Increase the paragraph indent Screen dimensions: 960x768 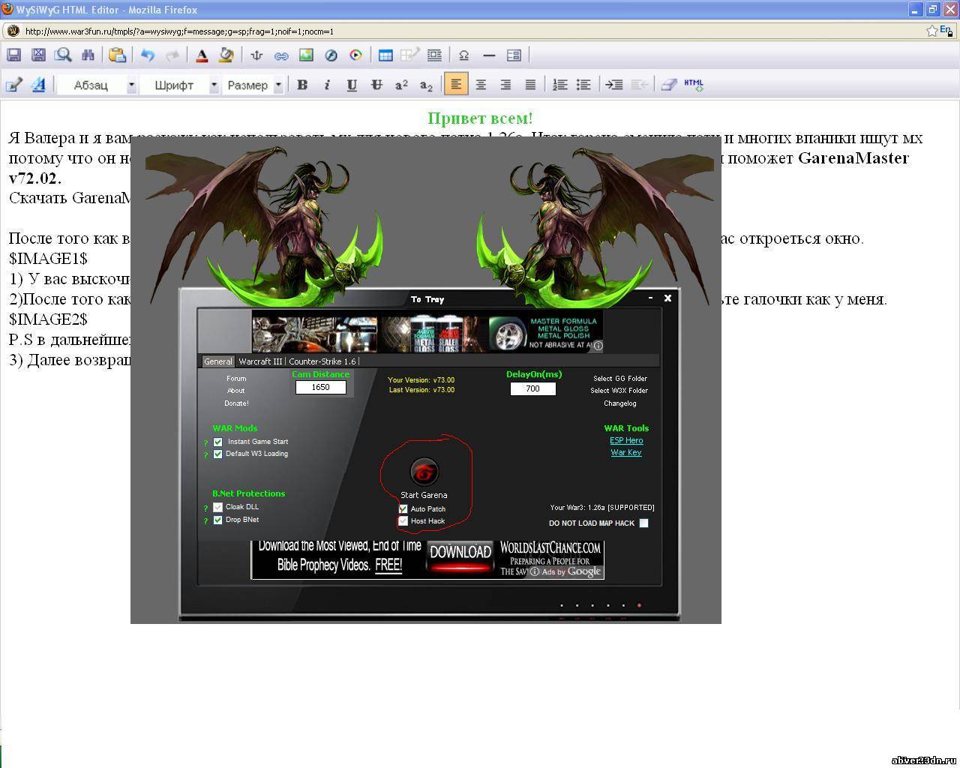(614, 85)
